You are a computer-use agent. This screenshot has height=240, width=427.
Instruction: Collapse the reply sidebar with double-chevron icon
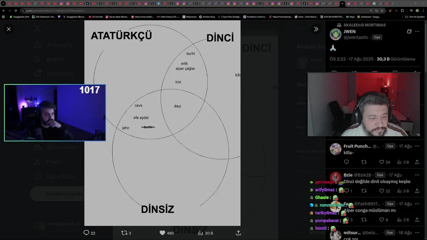316,29
